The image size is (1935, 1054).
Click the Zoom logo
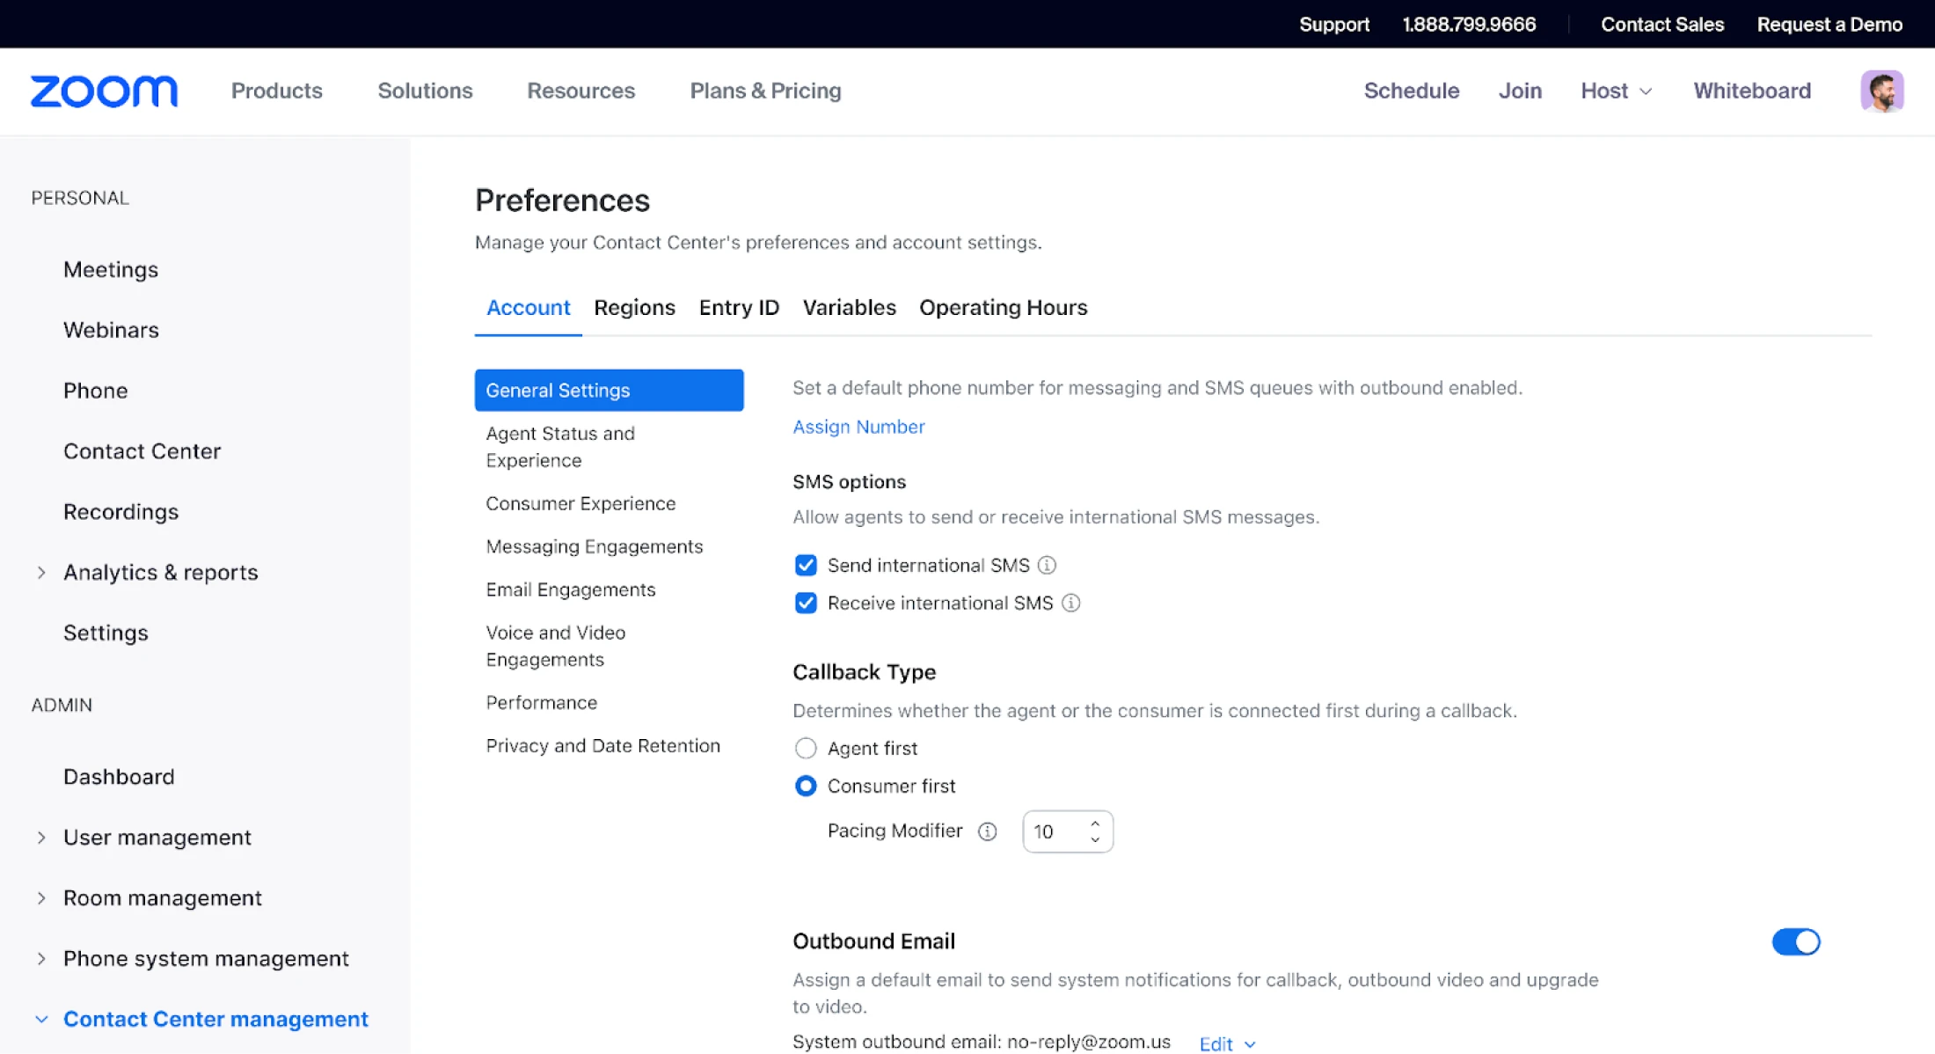click(x=104, y=91)
